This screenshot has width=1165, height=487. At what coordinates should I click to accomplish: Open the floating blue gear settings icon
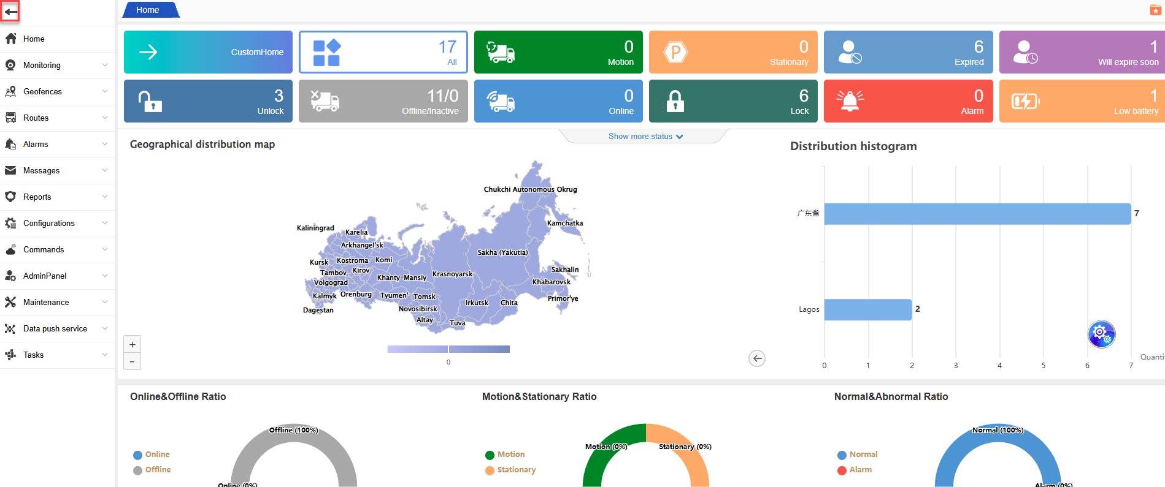click(x=1101, y=334)
